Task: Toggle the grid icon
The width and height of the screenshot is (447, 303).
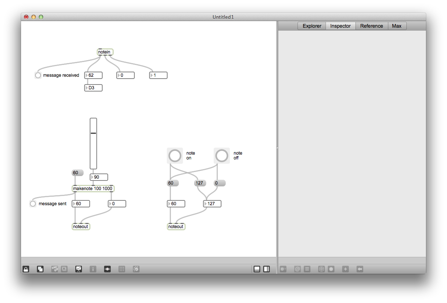Action: (x=122, y=269)
